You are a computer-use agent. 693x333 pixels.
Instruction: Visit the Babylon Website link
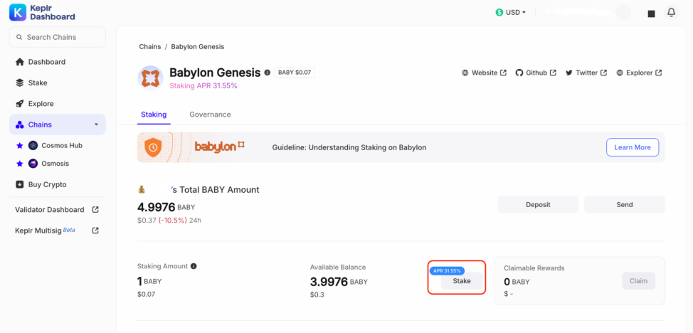pyautogui.click(x=485, y=73)
